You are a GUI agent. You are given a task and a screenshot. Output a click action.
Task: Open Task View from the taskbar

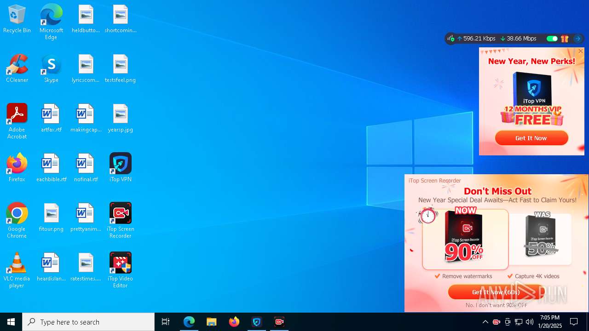click(166, 322)
